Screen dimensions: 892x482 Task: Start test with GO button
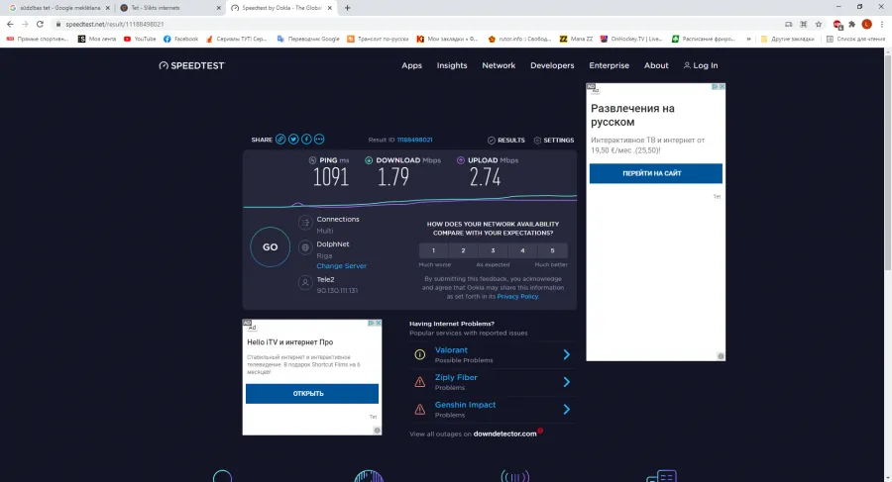point(271,247)
